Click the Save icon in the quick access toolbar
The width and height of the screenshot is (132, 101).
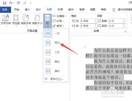click(5, 3)
